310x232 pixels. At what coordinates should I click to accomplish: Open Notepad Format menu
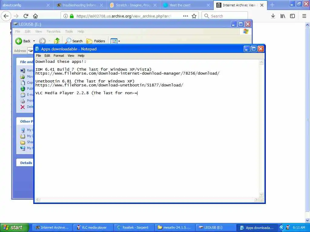[x=59, y=56]
